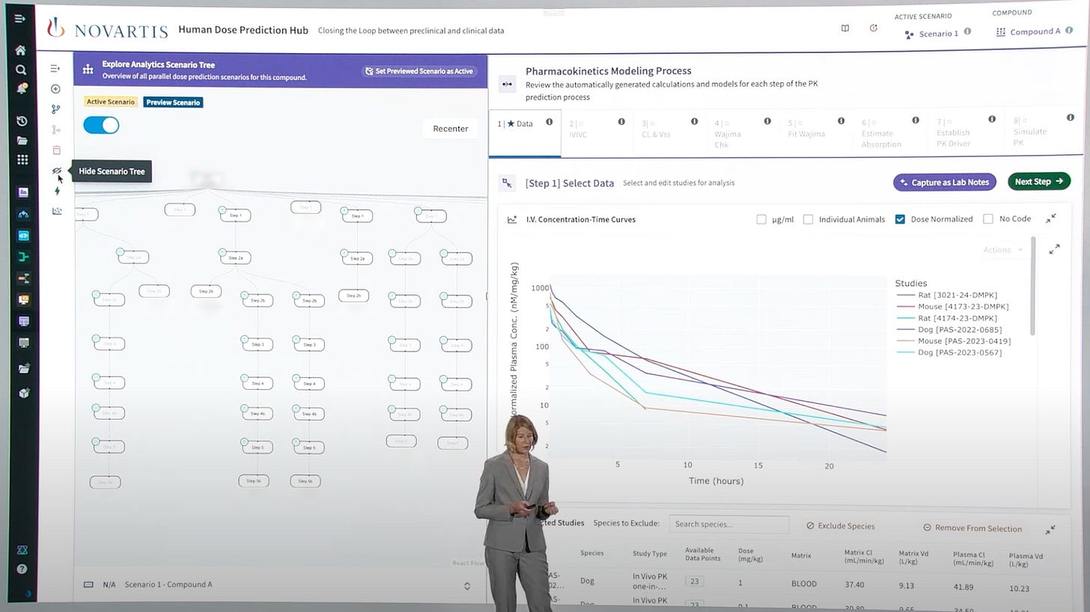This screenshot has height=612, width=1090.
Task: Enable the Individual Animals checkbox
Action: point(809,219)
